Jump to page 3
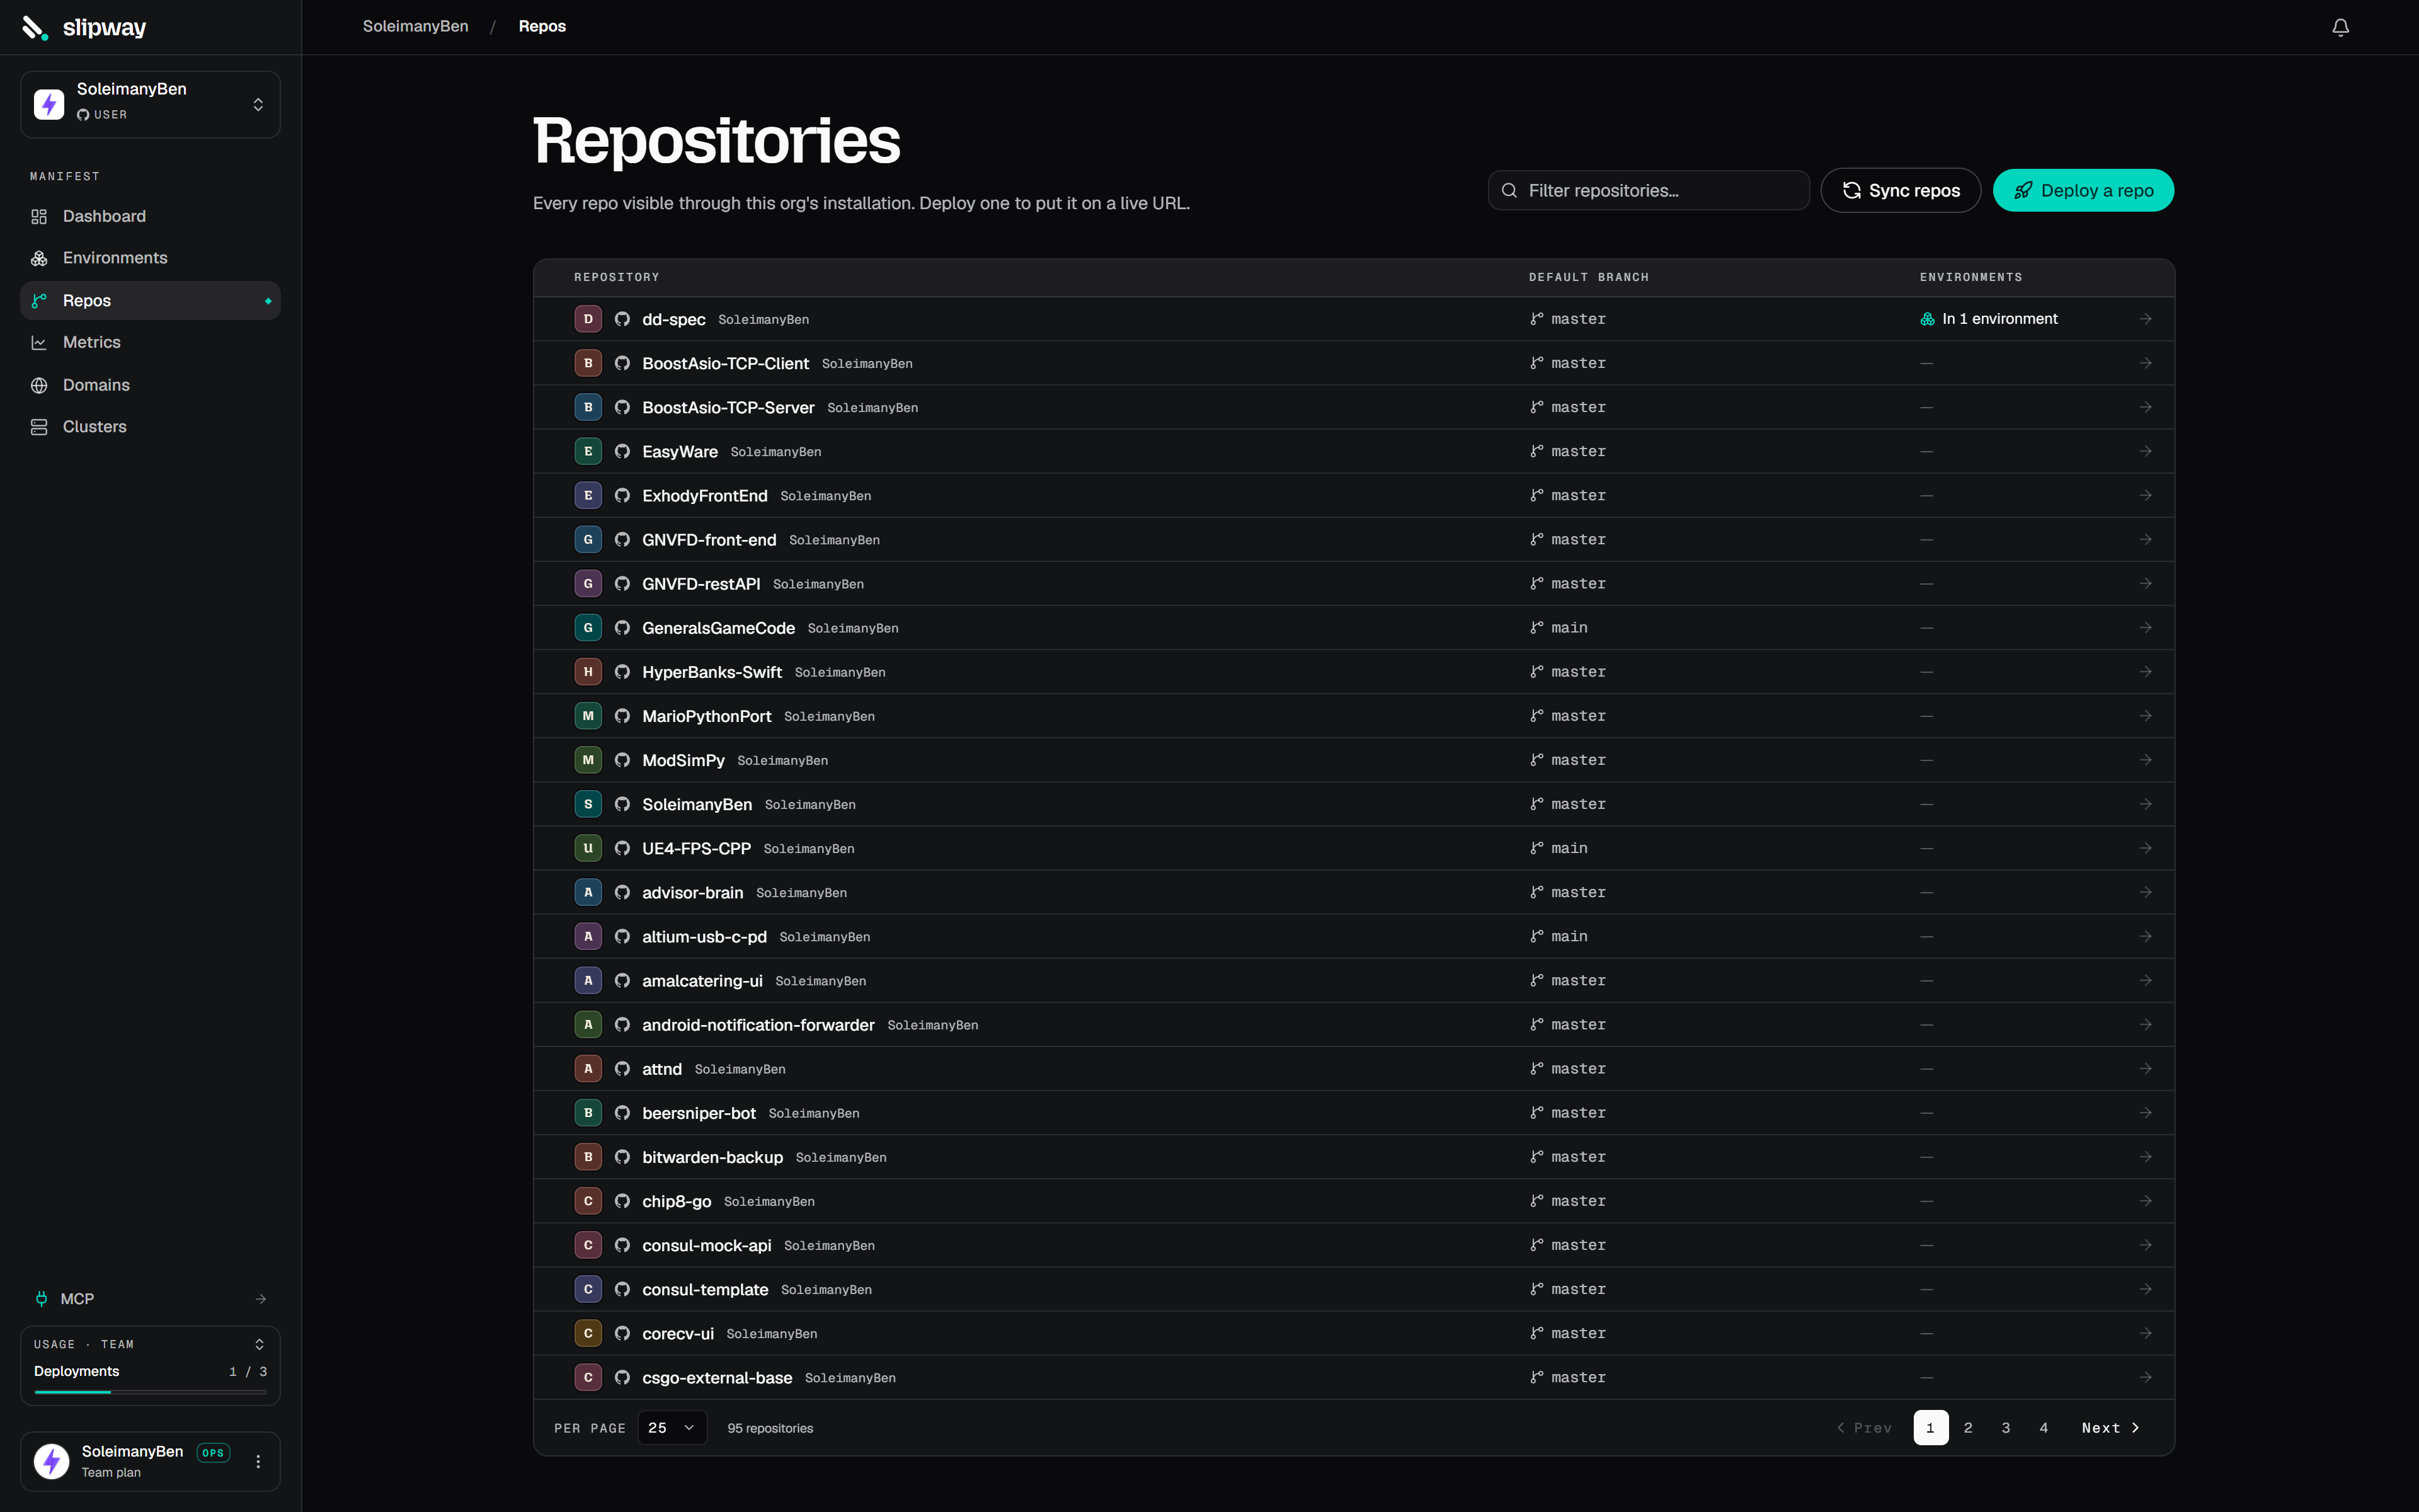Image resolution: width=2419 pixels, height=1512 pixels. coord(2006,1428)
